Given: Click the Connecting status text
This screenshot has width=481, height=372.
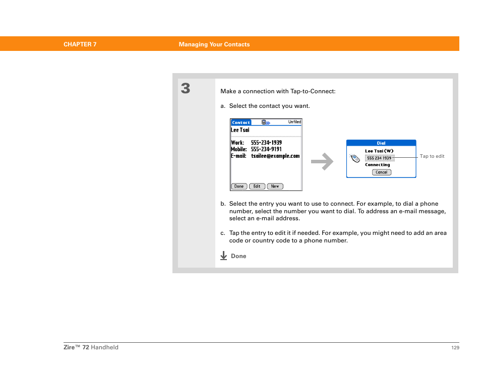Looking at the screenshot, I should click(377, 165).
